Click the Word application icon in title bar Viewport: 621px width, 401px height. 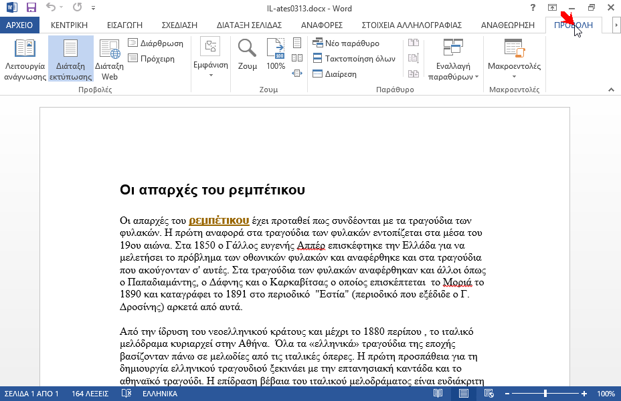pyautogui.click(x=12, y=7)
